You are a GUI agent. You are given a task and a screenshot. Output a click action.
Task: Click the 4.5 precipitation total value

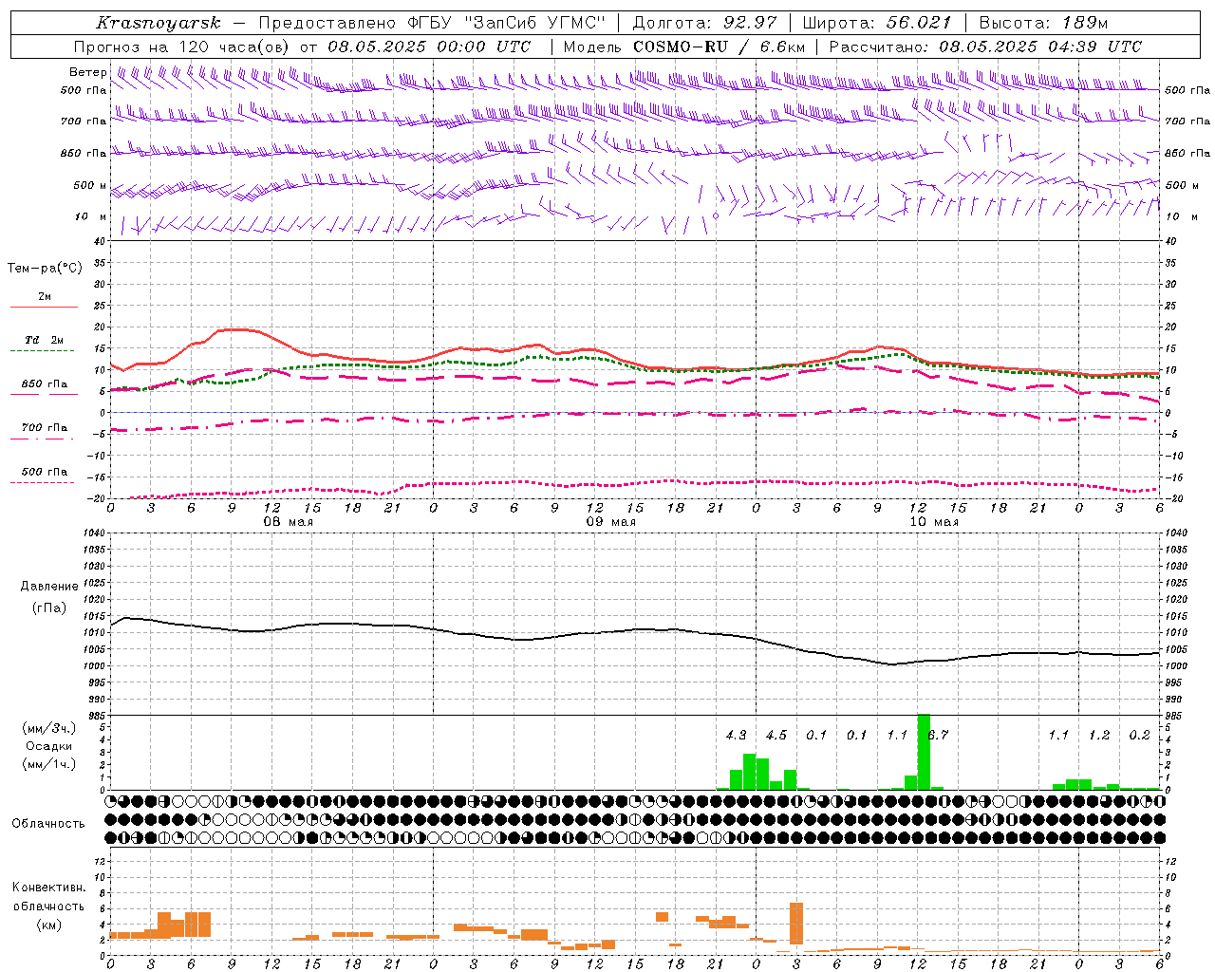[x=776, y=735]
